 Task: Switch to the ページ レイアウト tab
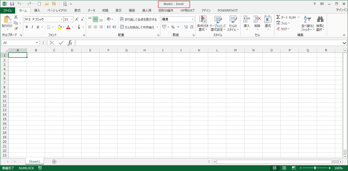(57, 11)
